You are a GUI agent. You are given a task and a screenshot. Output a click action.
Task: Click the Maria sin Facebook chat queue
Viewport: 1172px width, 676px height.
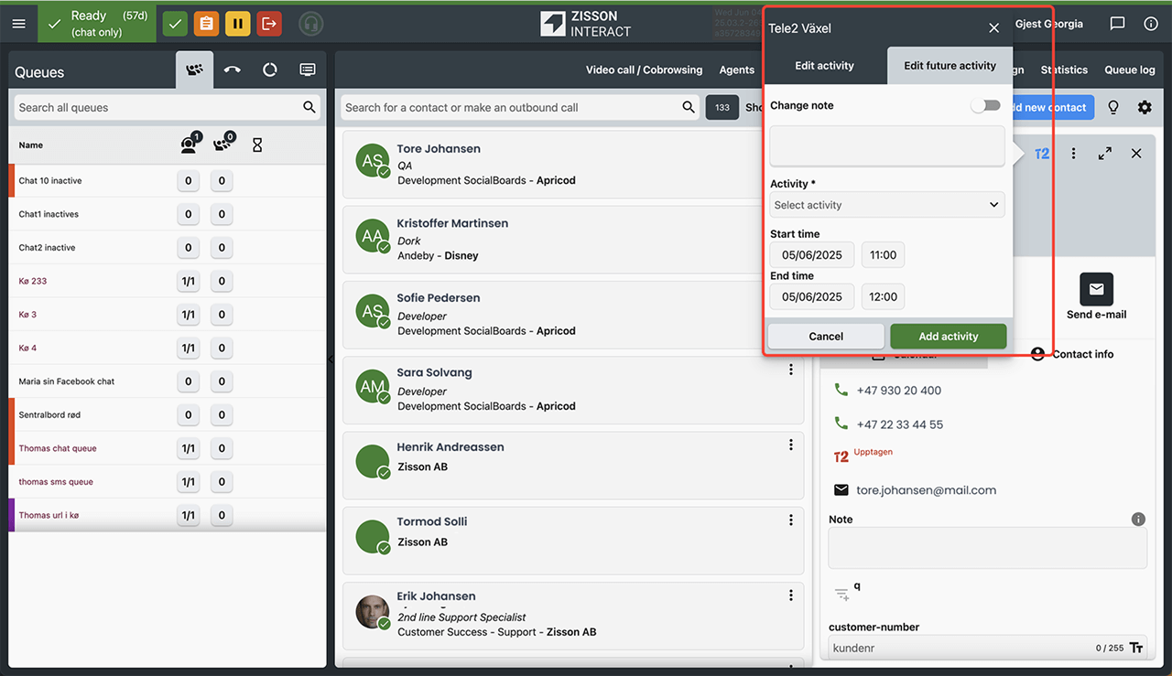[x=168, y=381]
